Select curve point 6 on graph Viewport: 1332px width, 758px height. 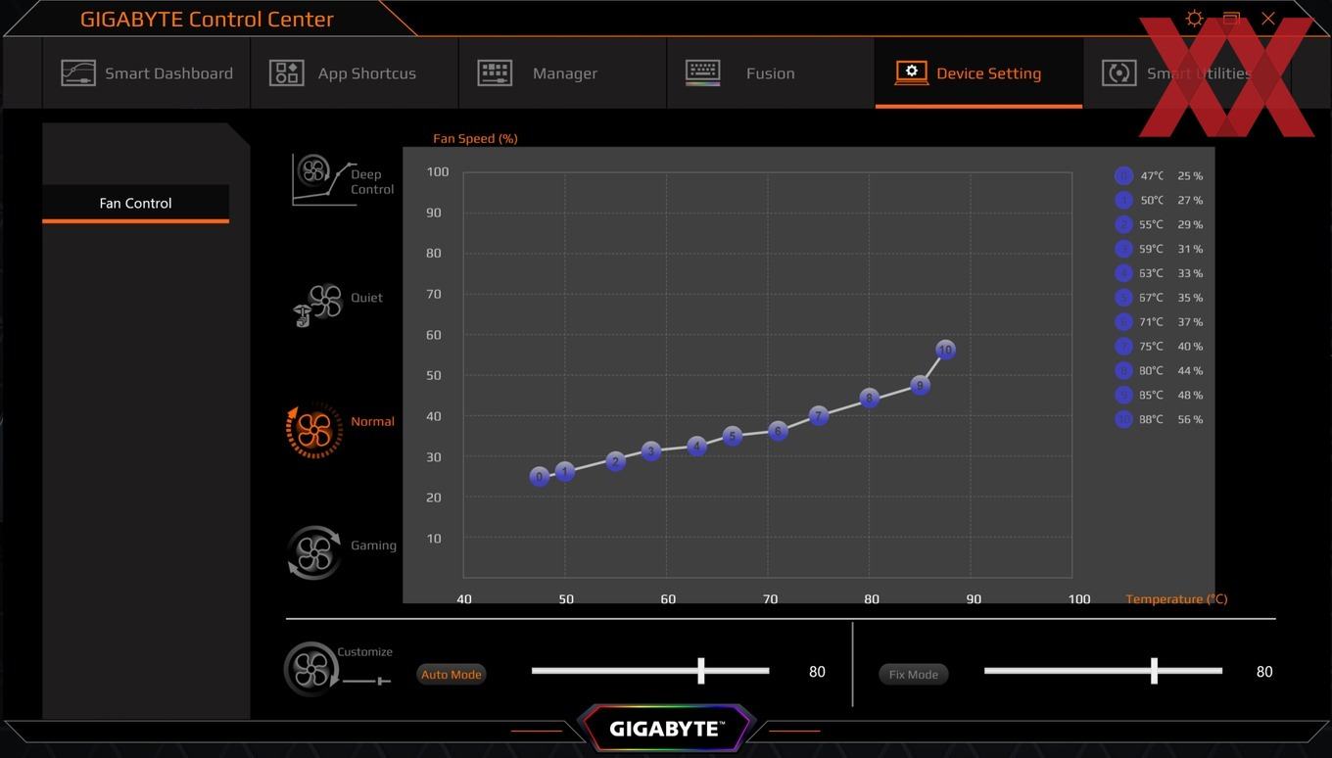[x=778, y=431]
